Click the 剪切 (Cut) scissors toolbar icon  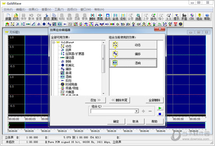coord(47,17)
